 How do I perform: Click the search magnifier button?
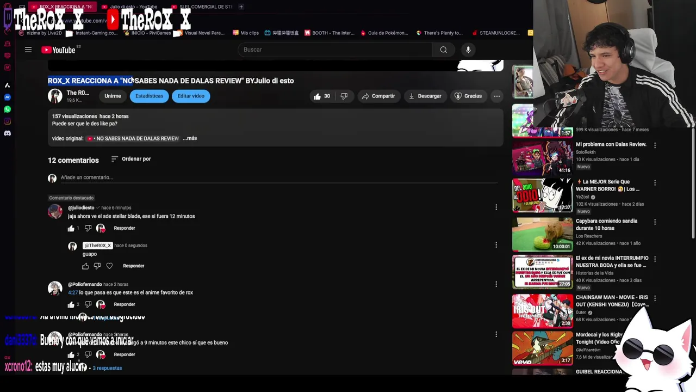point(444,50)
